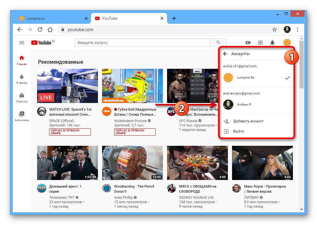Click the SPACE (Official) channel avatar

[42, 111]
